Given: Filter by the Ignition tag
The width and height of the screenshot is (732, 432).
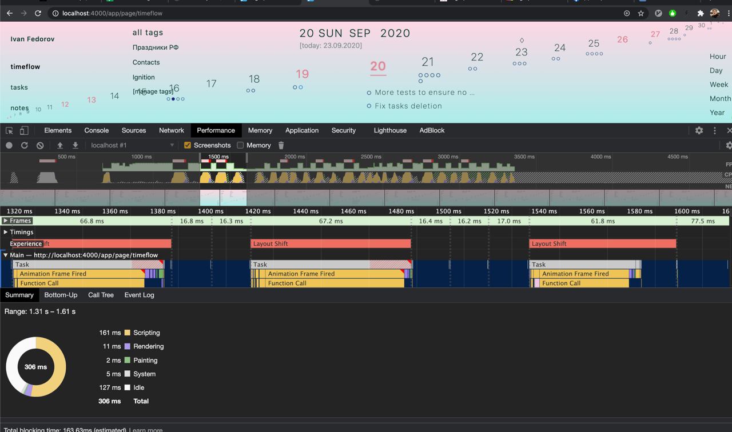Looking at the screenshot, I should click(144, 77).
